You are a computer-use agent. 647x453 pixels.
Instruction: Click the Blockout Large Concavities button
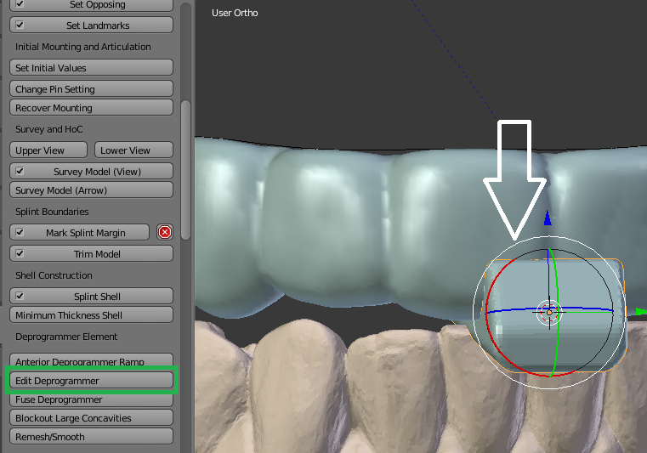coord(91,417)
